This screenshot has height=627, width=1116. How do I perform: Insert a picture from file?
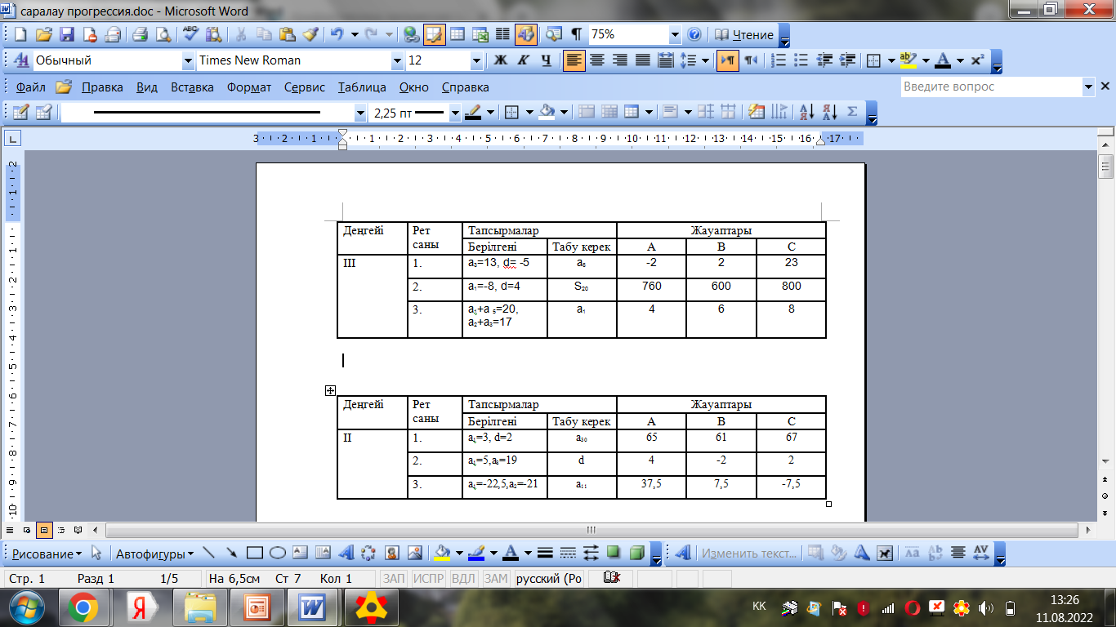tap(414, 553)
